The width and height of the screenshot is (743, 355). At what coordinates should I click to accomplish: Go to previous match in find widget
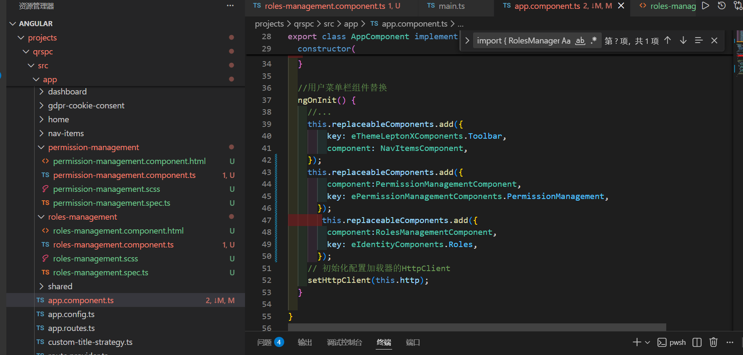coord(668,40)
